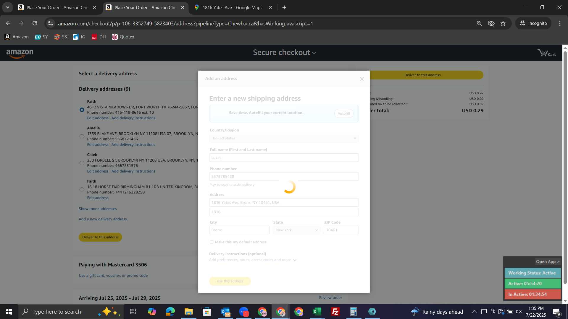Open File Explorer from taskbar
Screen dimensions: 568x319
tap(188, 312)
